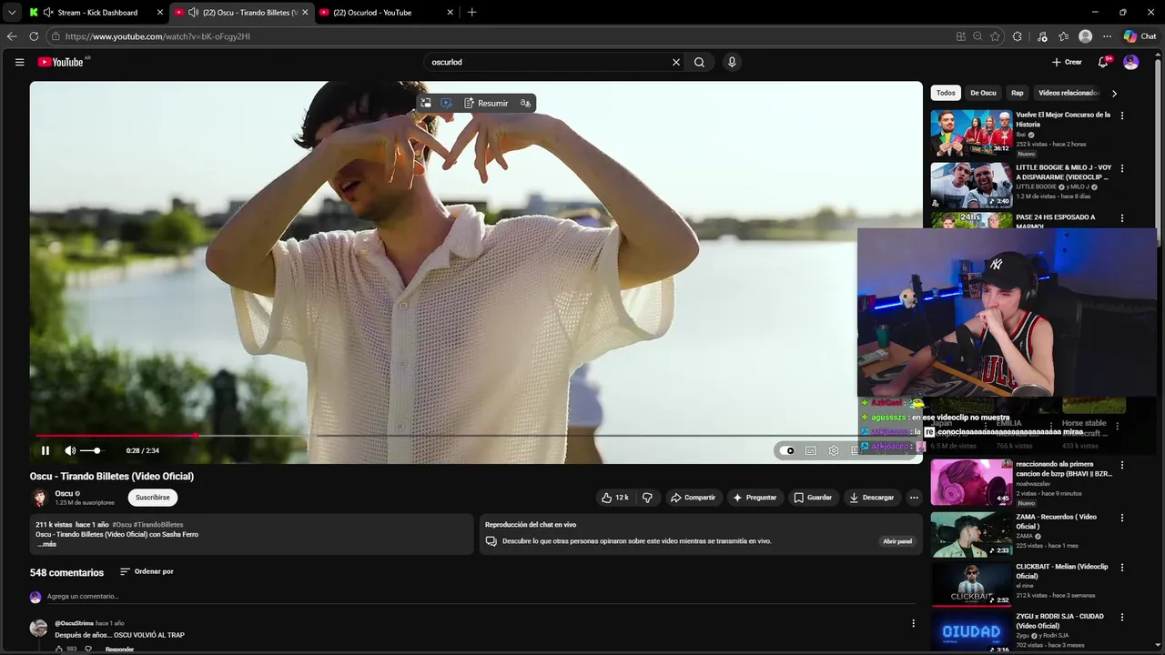
Task: Click the Crear button
Action: coord(1067,62)
